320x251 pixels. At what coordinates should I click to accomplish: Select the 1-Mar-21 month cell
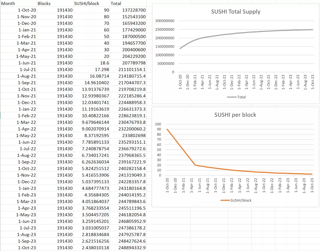18,43
